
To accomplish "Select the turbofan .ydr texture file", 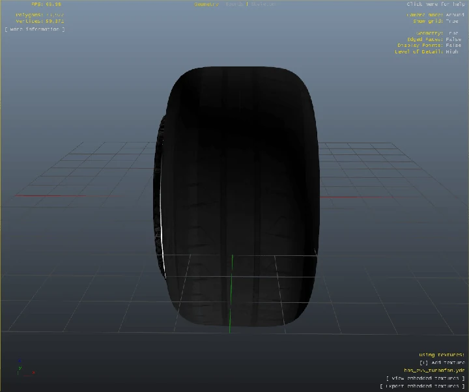I will coord(434,371).
